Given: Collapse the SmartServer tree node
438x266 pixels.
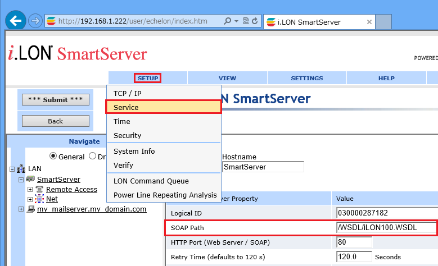Looking at the screenshot, I should 21,180.
